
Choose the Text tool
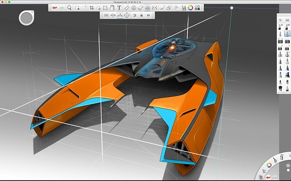tap(119, 7)
